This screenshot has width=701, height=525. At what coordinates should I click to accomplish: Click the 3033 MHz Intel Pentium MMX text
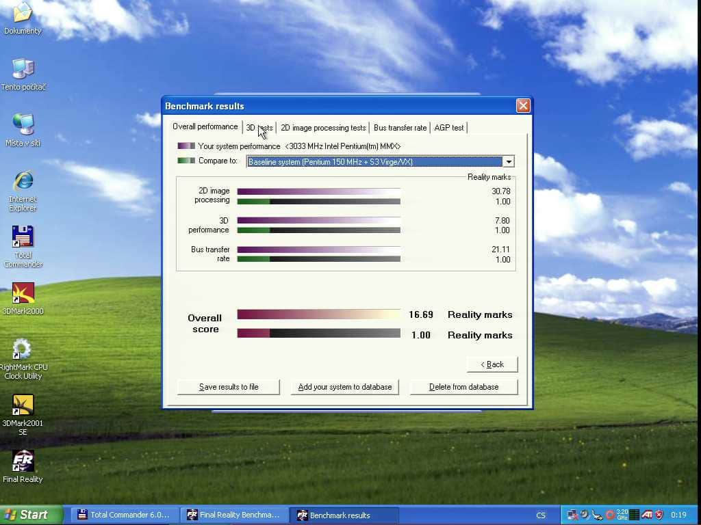coord(342,146)
